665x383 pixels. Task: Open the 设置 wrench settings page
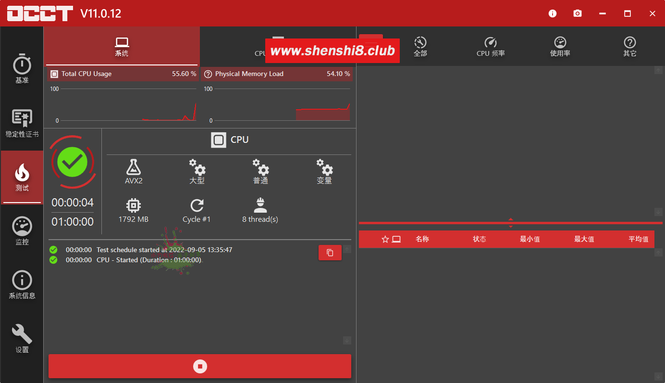coord(22,339)
